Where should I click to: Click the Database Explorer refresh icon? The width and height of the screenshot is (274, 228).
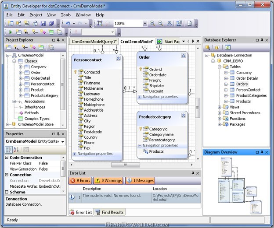click(228, 47)
